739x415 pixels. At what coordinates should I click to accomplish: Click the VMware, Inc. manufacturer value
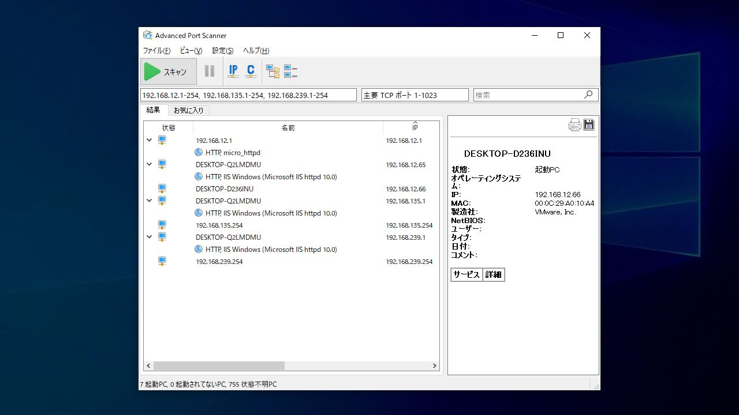[555, 212]
